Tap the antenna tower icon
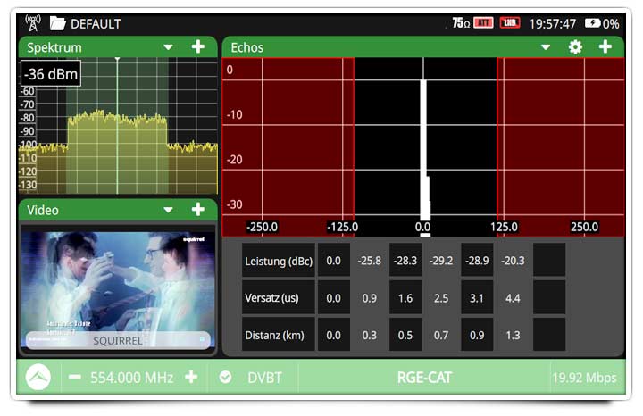 [33, 23]
